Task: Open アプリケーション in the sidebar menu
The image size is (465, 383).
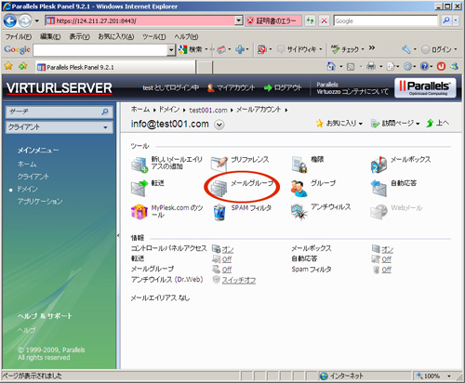Action: 40,202
